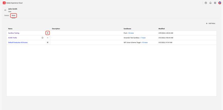The image size is (223, 110).
Task: Expand '+ 7 more' sandboxes for Amanda's Test Sandbox
Action: coord(142,38)
